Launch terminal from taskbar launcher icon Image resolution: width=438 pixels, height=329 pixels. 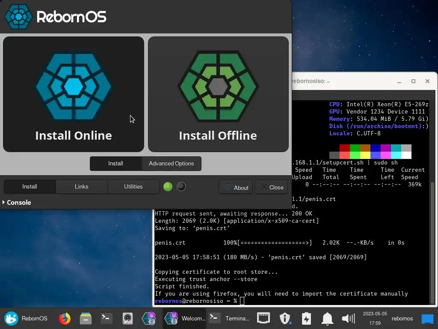pyautogui.click(x=107, y=318)
